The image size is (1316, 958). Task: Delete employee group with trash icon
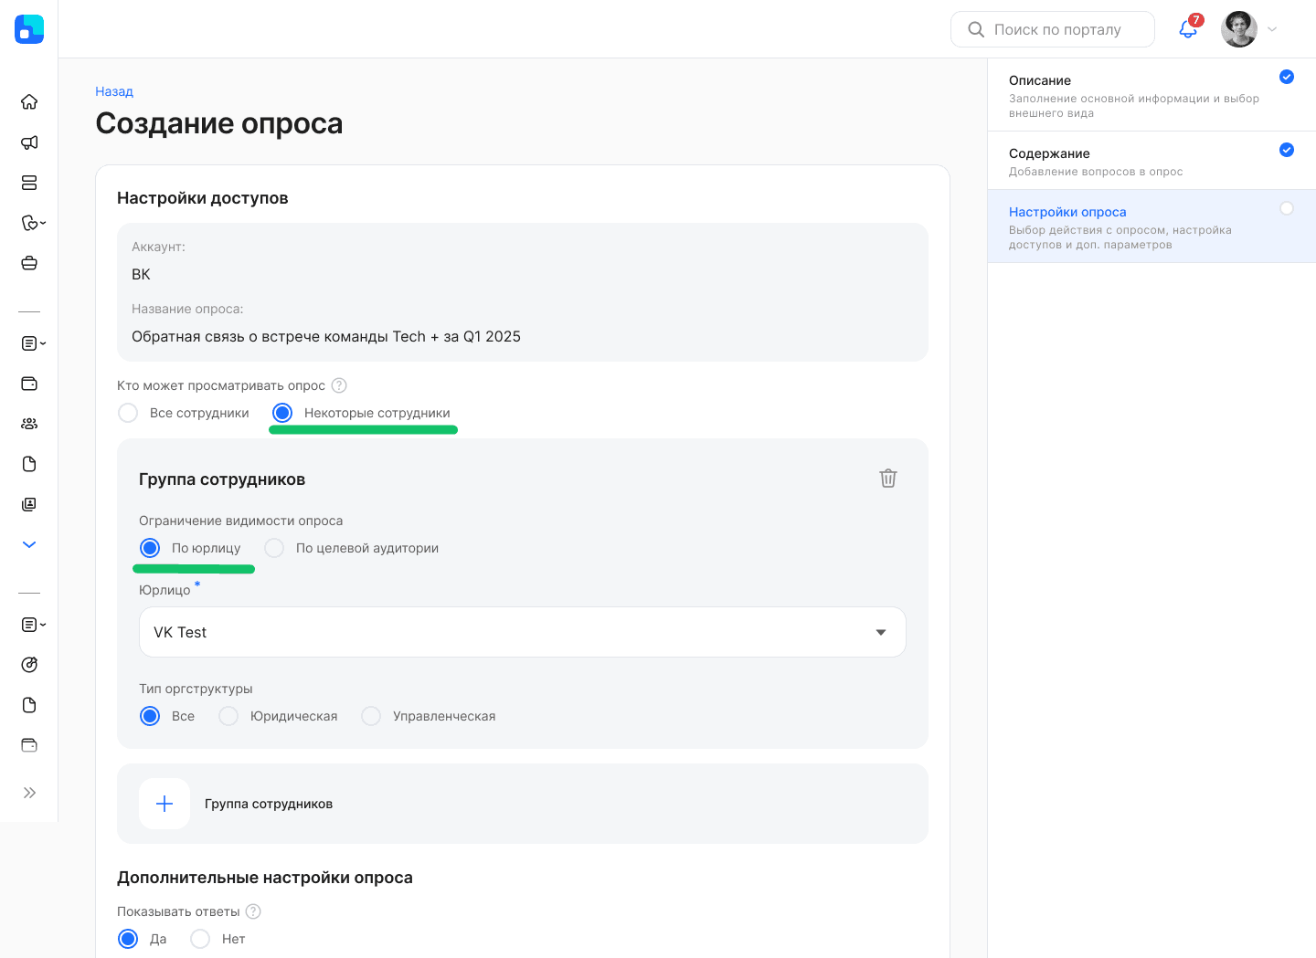pyautogui.click(x=888, y=479)
